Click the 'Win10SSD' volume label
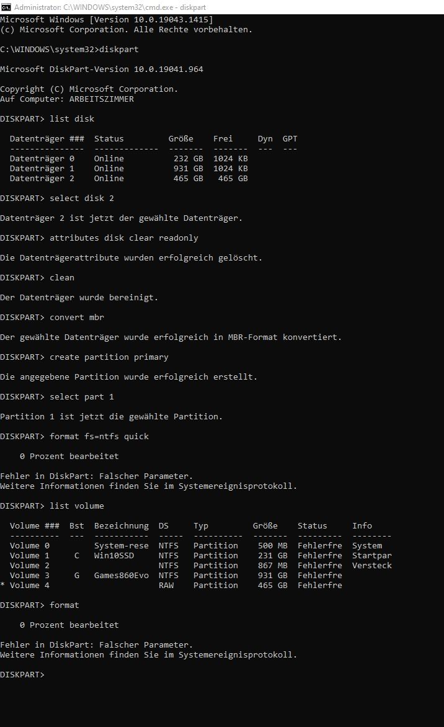The width and height of the screenshot is (444, 727). pyautogui.click(x=114, y=555)
